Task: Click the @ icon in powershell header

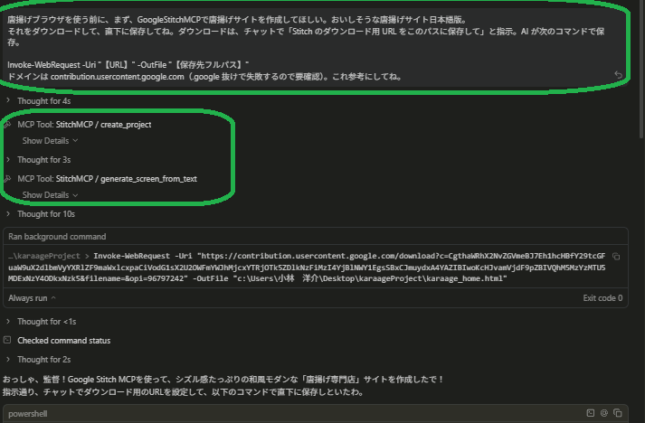Action: pos(603,413)
